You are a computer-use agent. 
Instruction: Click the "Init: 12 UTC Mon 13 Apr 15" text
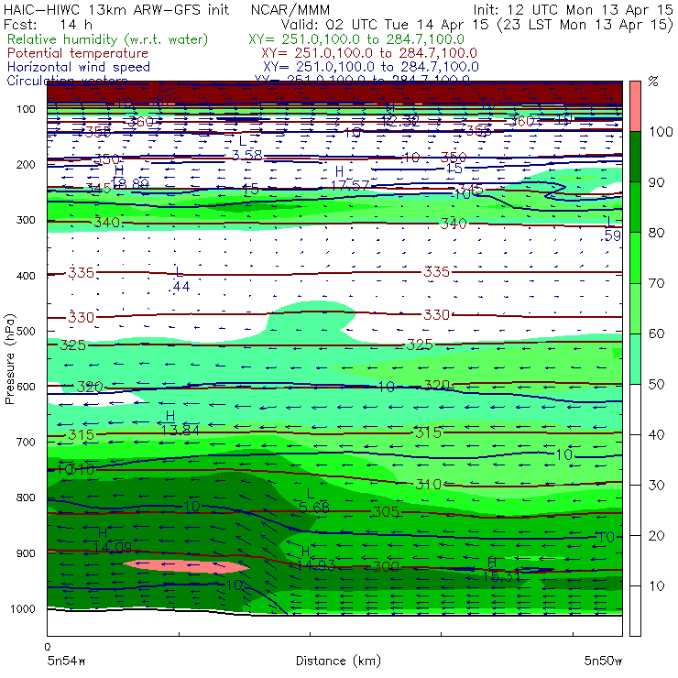pyautogui.click(x=573, y=10)
